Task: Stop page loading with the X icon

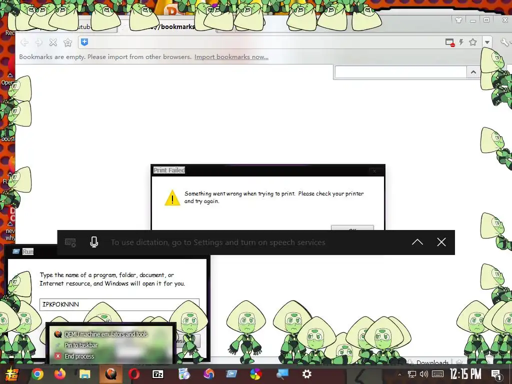Action: [53, 42]
